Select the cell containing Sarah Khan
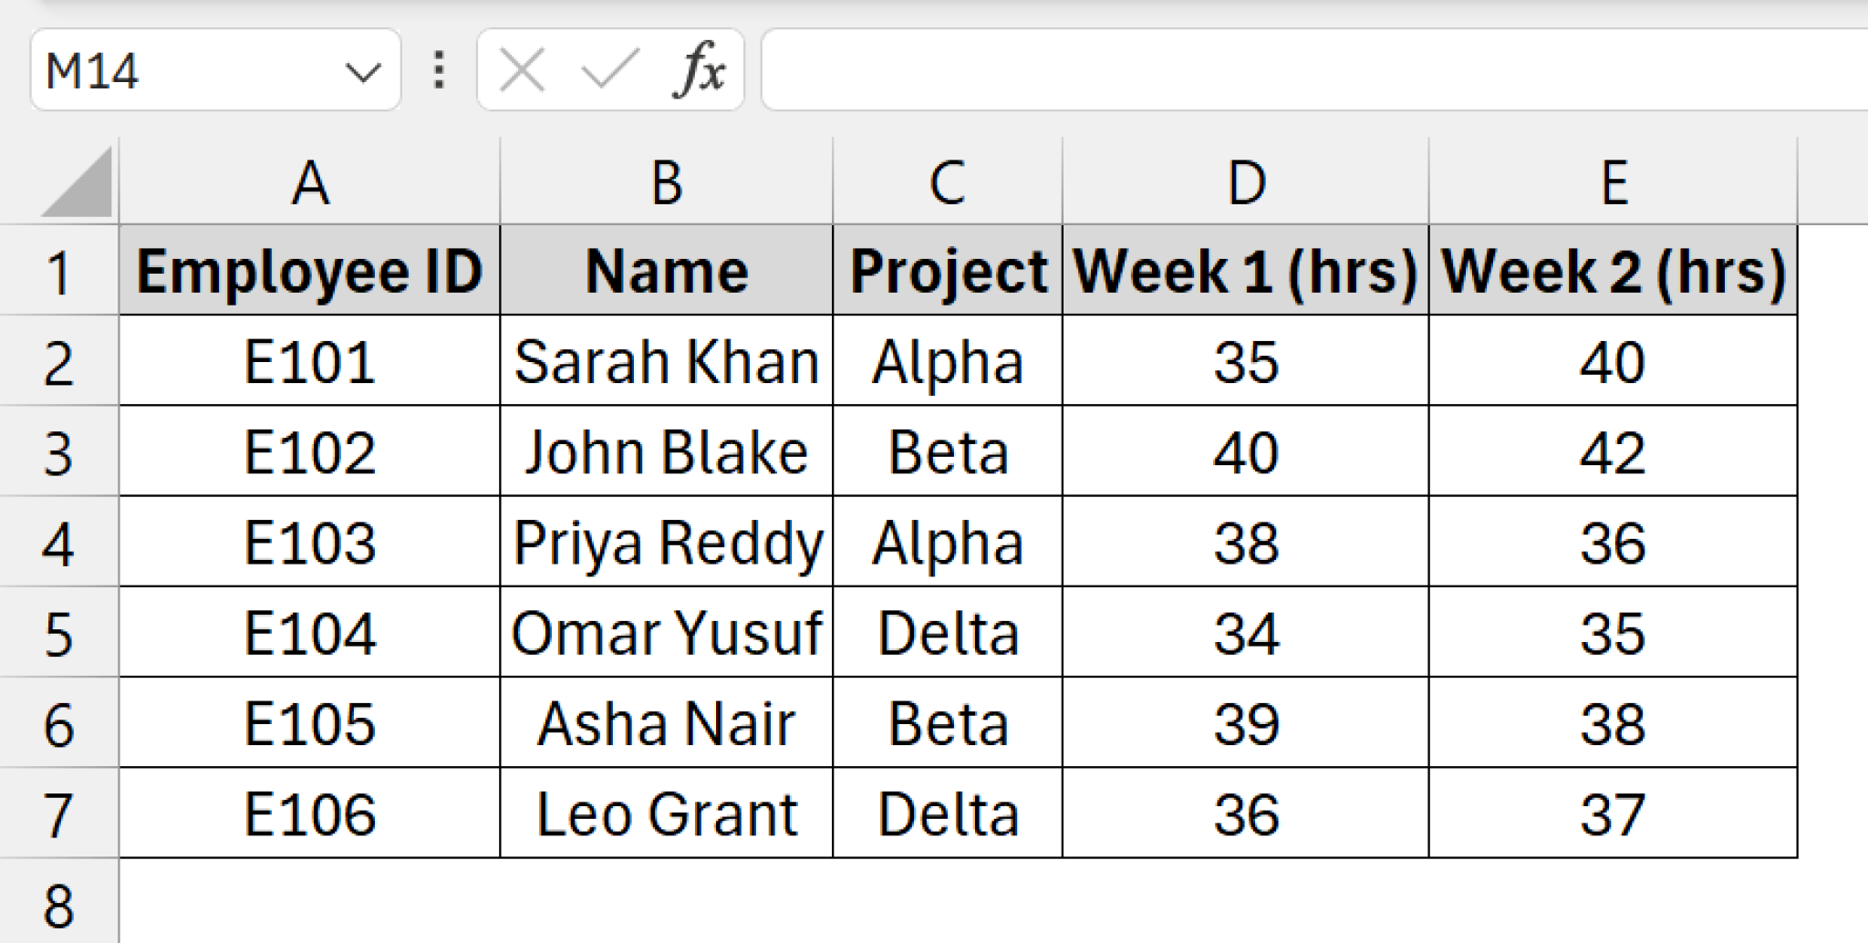1868x943 pixels. coord(667,361)
